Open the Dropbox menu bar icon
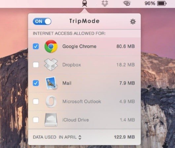Screen dimensions: 175x148 tap(105, 3)
